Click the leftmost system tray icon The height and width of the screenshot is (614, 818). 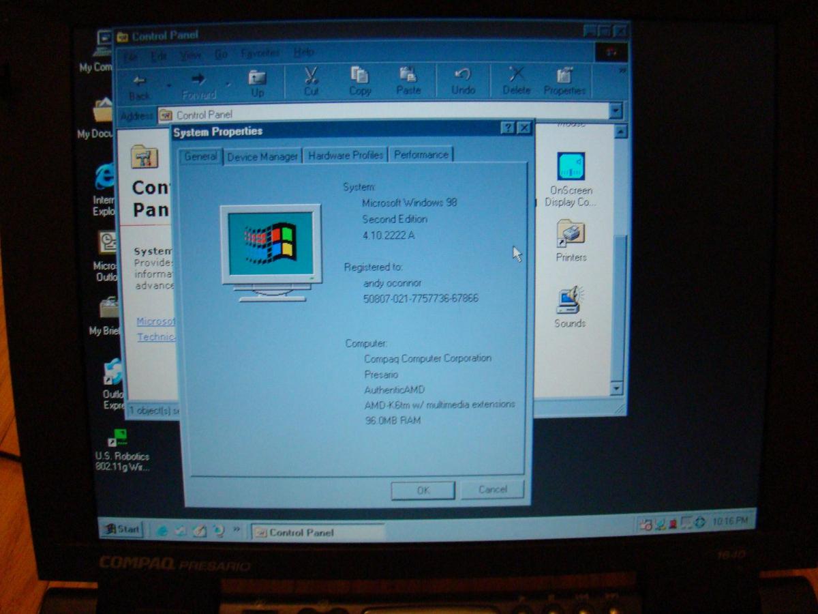coord(645,523)
